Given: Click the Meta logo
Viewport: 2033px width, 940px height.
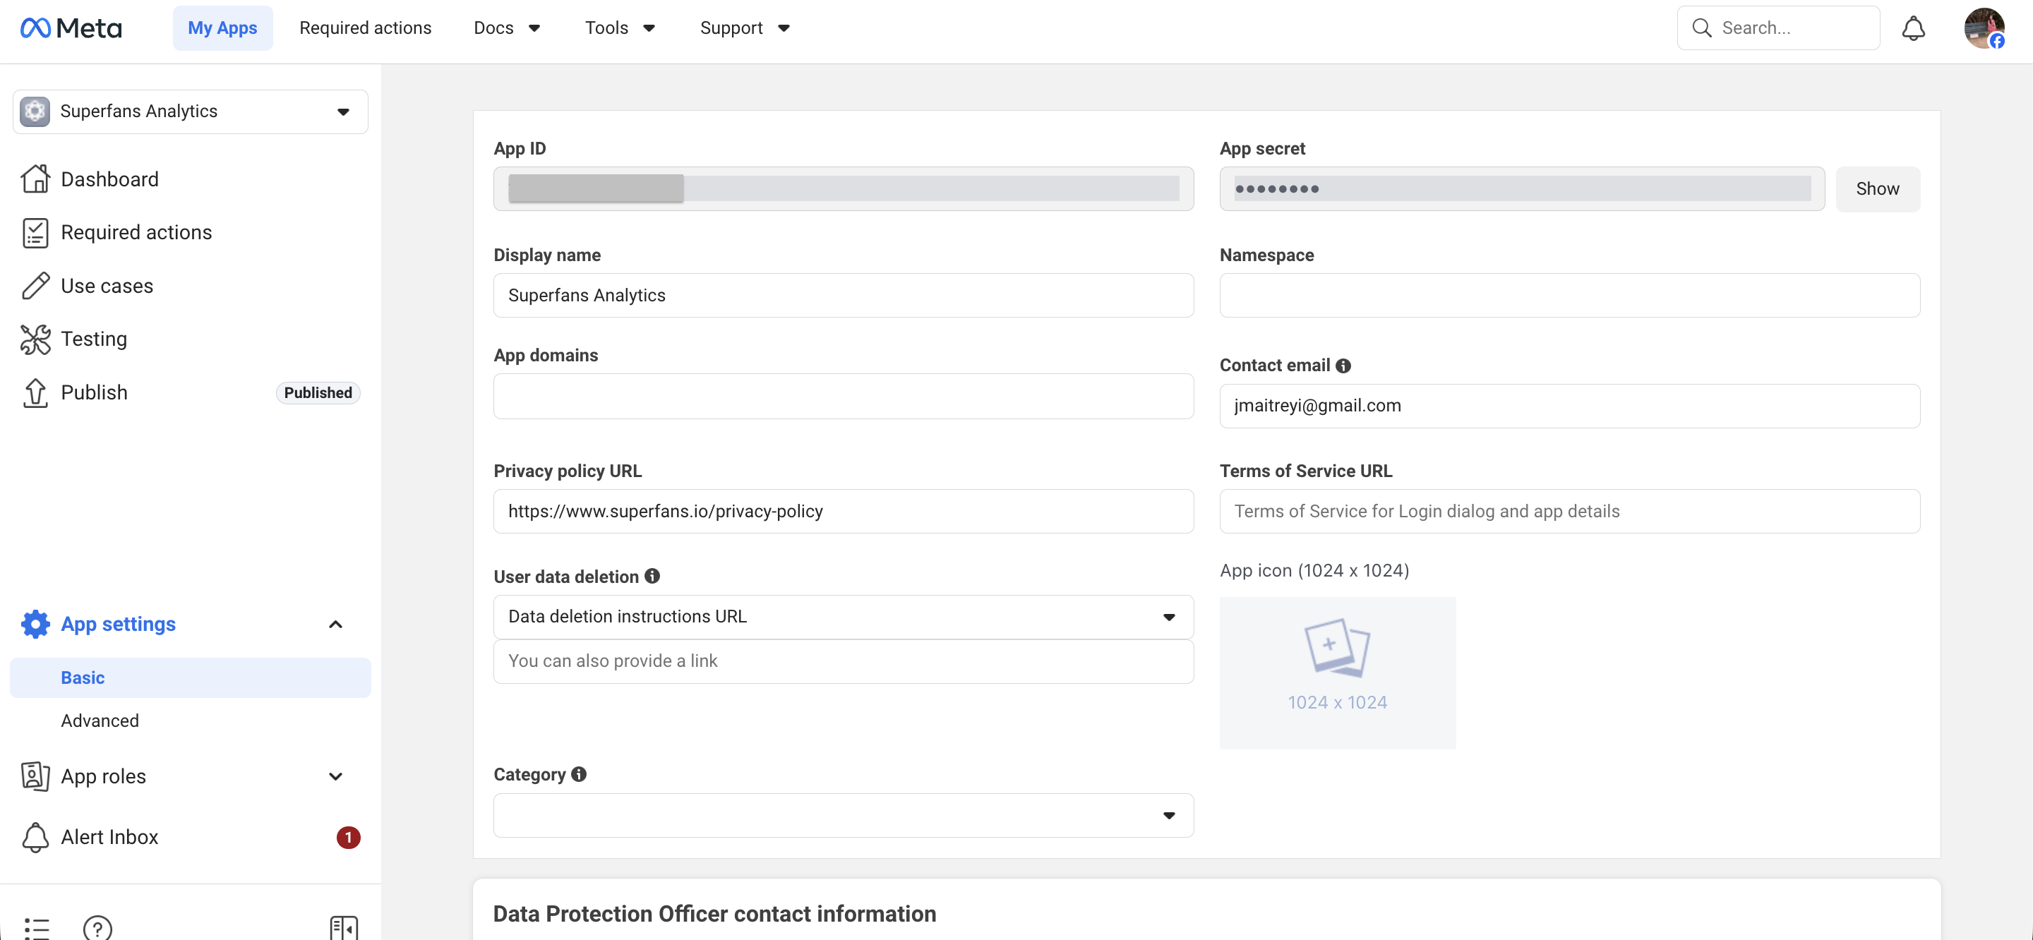Looking at the screenshot, I should pos(71,28).
